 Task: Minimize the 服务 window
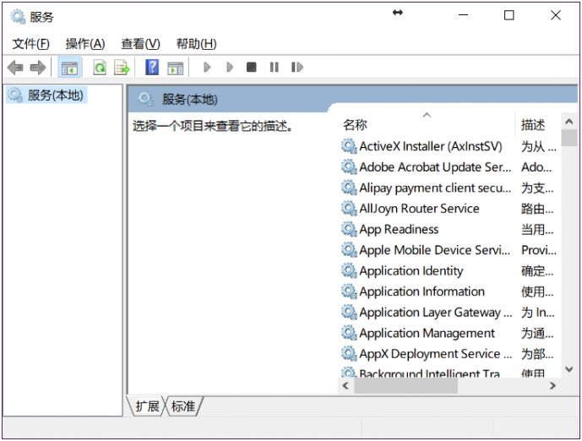click(x=463, y=15)
